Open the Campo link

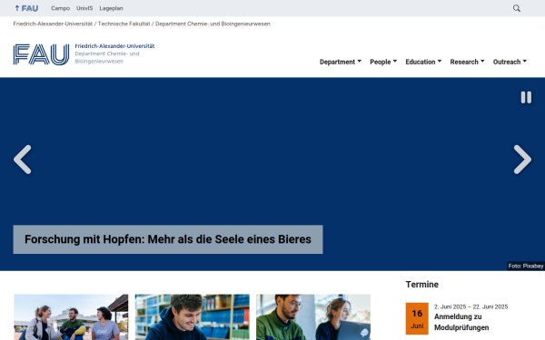coord(61,8)
